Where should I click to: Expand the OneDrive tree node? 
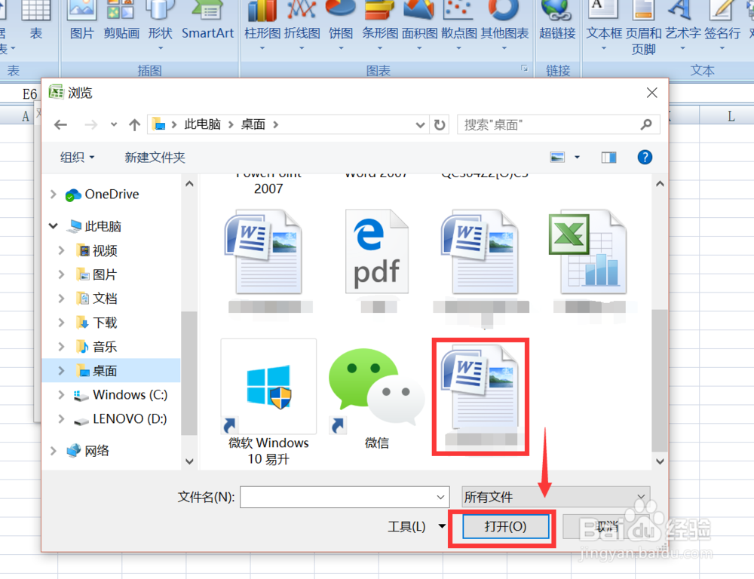(54, 195)
